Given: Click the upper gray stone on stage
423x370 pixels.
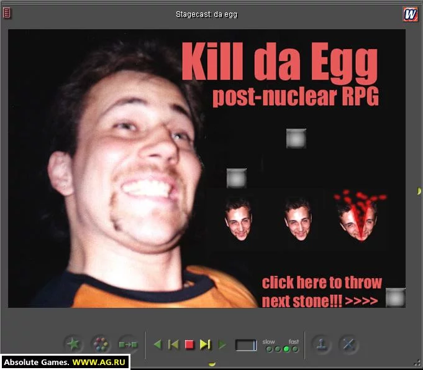Looking at the screenshot, I should pos(296,138).
